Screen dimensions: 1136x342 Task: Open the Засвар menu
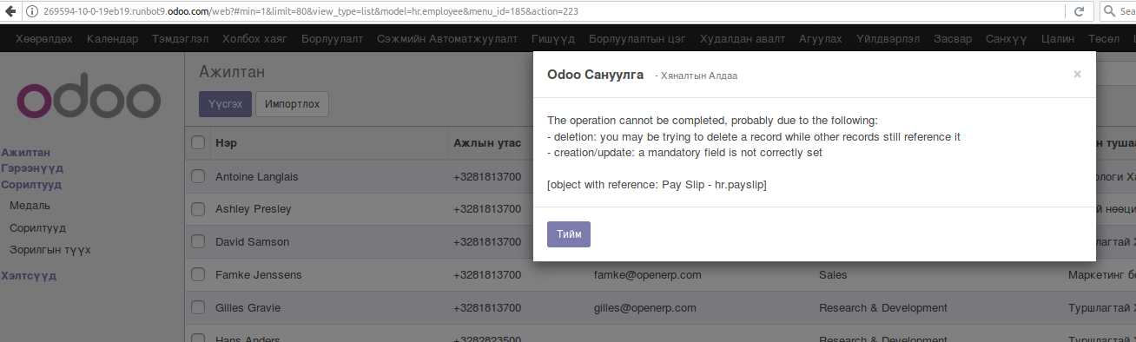tap(953, 39)
